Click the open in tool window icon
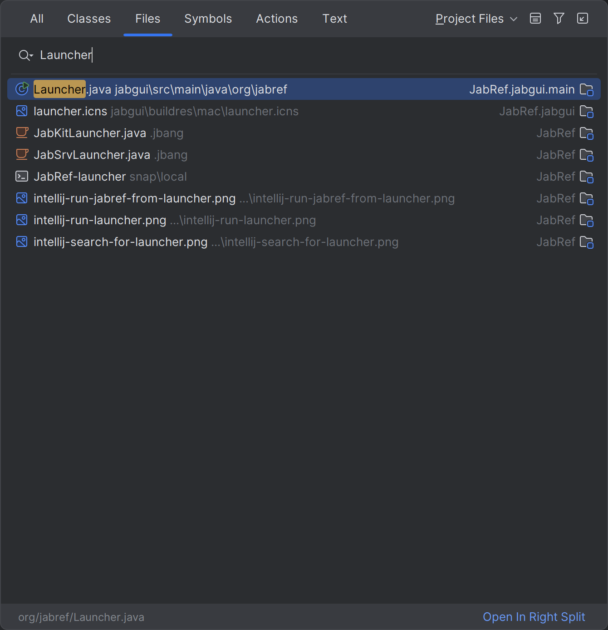This screenshot has height=630, width=608. coord(583,19)
